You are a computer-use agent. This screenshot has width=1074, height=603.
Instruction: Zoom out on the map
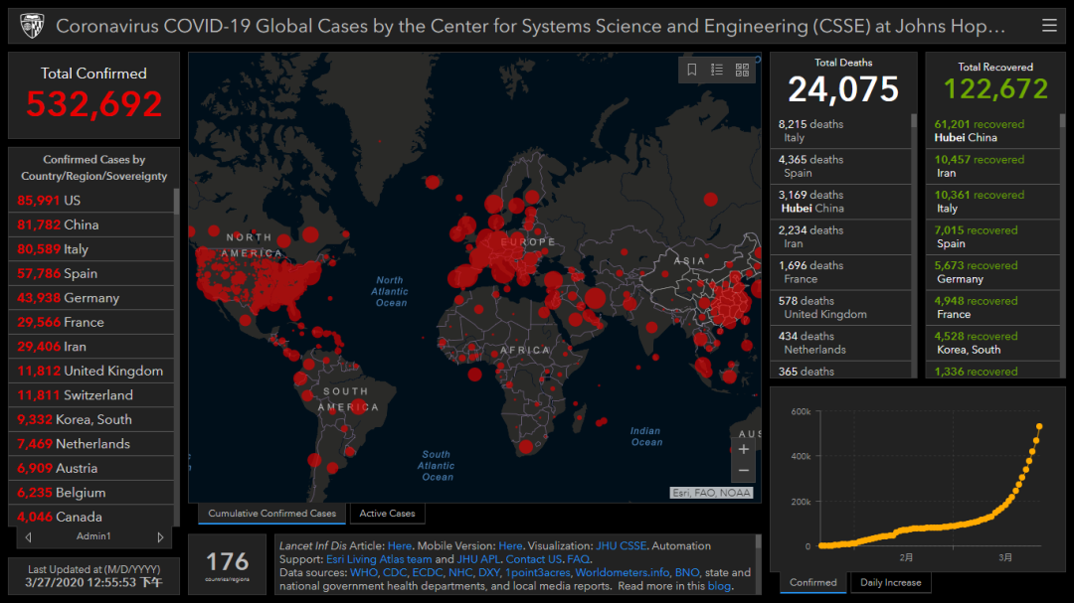(x=743, y=471)
